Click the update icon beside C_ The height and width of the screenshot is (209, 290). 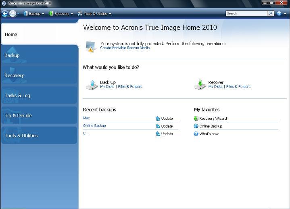pos(158,134)
